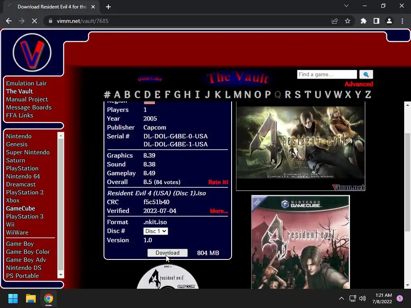Click the page scrollbar down arrow

pos(407,285)
